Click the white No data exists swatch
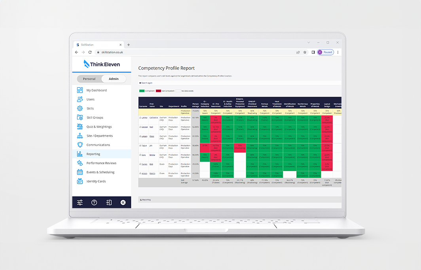 [178, 91]
